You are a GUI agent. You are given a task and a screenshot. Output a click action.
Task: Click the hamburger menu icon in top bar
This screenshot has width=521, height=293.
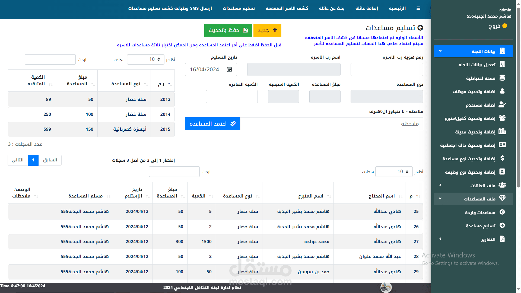pyautogui.click(x=418, y=8)
